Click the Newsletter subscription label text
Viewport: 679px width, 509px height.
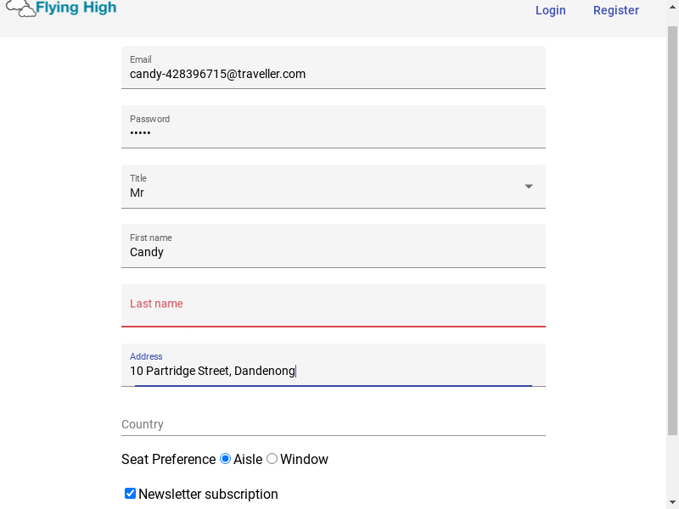click(208, 494)
